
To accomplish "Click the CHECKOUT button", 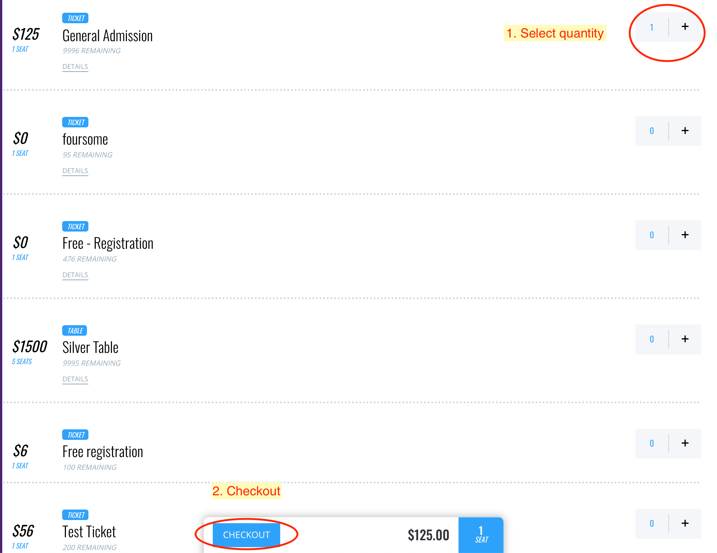I will [x=246, y=535].
